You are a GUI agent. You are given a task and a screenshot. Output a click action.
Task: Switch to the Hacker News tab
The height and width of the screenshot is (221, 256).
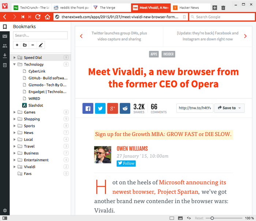(191, 8)
